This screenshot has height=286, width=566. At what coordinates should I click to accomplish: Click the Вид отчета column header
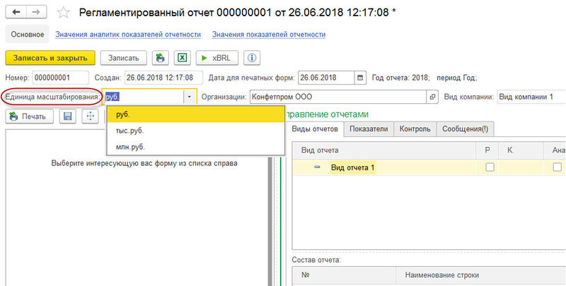tap(383, 150)
